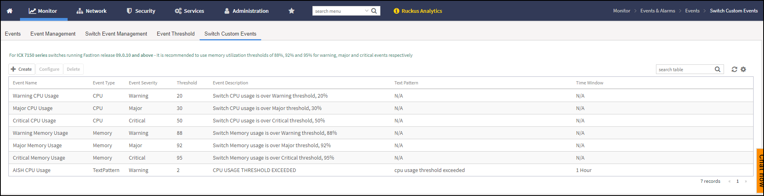Sort by Event Description column
Image resolution: width=764 pixels, height=196 pixels.
[x=230, y=83]
